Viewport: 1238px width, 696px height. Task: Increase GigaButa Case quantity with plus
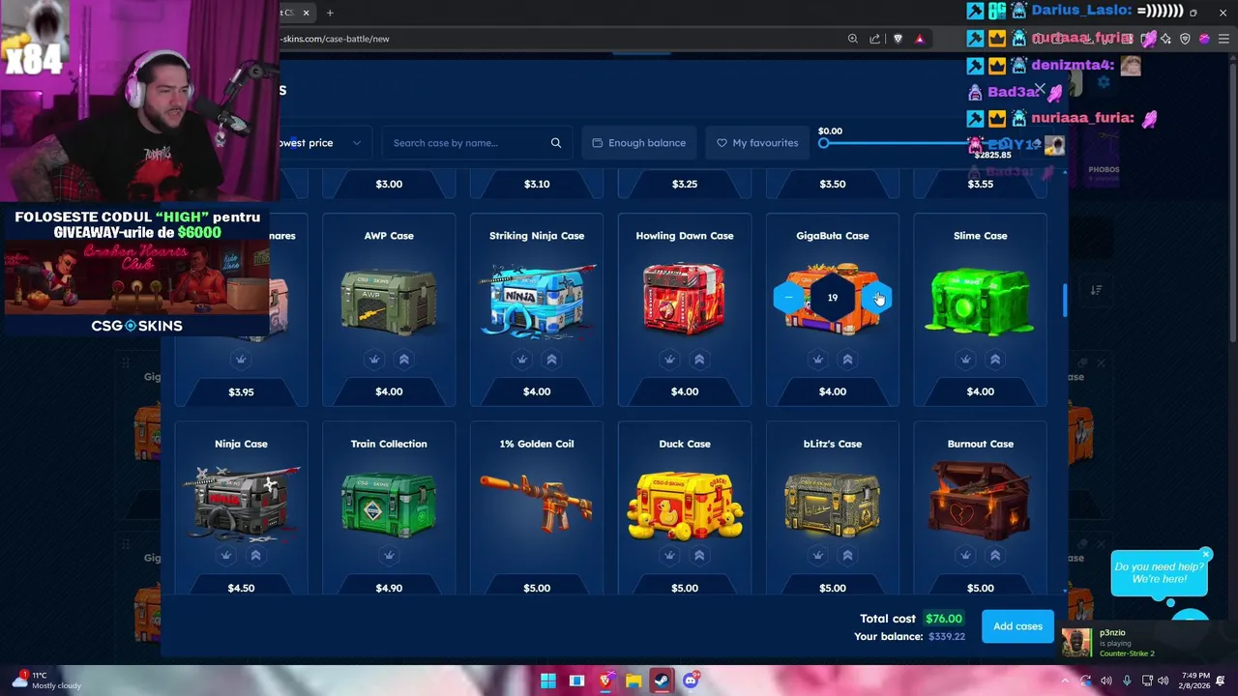(877, 298)
